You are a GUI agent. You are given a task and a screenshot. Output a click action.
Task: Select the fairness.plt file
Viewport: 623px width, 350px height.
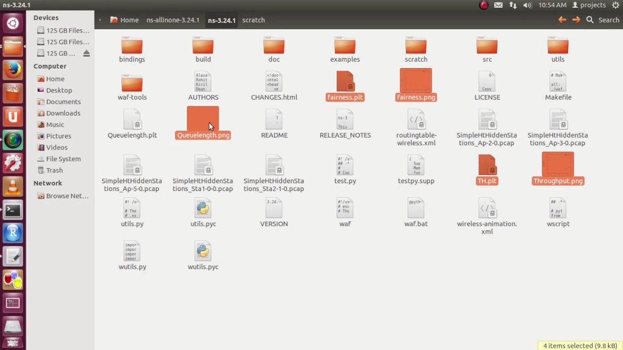345,87
